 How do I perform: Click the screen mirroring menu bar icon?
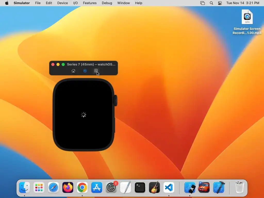(x=203, y=3)
